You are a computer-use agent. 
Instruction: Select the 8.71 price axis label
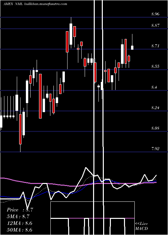click(155, 46)
